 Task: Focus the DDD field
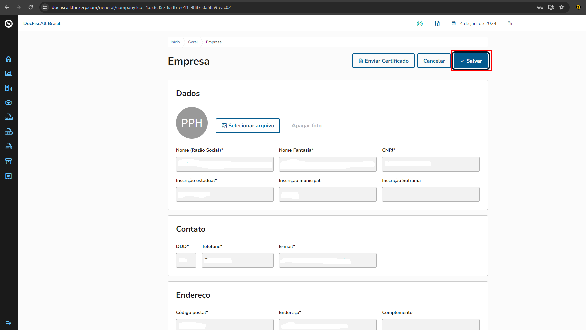click(x=186, y=260)
